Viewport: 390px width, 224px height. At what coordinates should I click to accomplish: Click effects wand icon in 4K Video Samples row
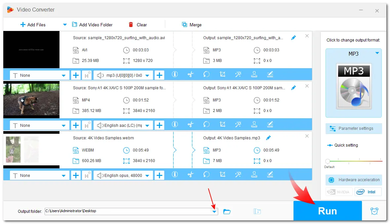[238, 175]
